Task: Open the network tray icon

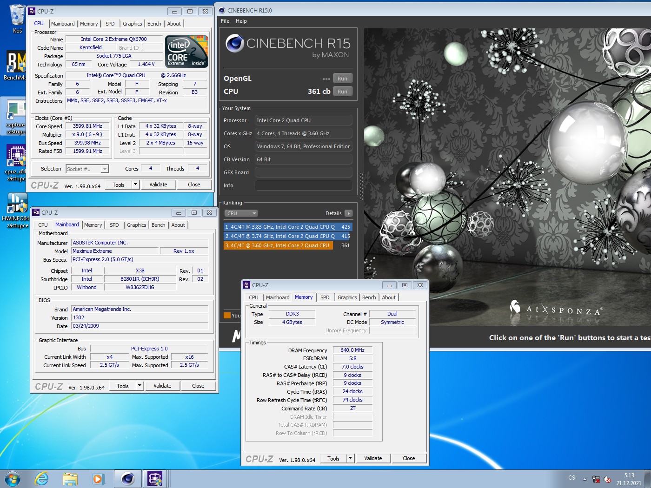Action: tap(596, 479)
